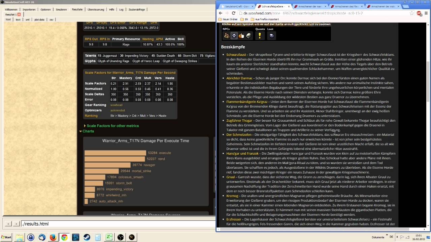The height and width of the screenshot is (242, 431).
Task: Open the Übersteuerung tab
Action: [96, 9]
